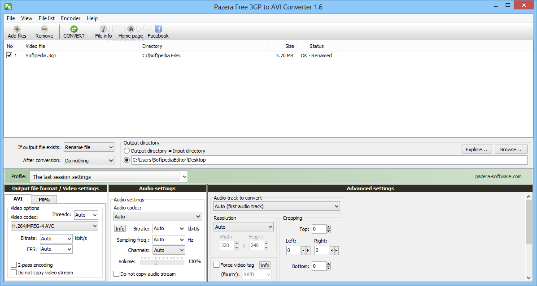Image resolution: width=537 pixels, height=286 pixels.
Task: Sort by the No column header
Action: 14,46
